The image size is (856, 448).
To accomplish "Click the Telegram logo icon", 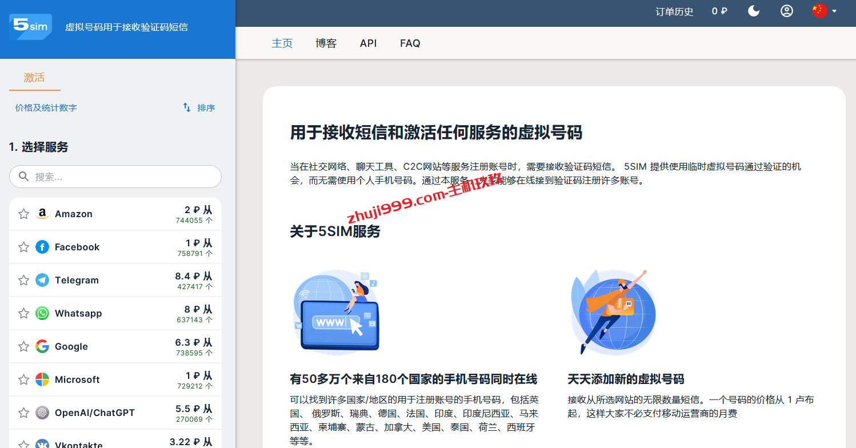I will (42, 280).
